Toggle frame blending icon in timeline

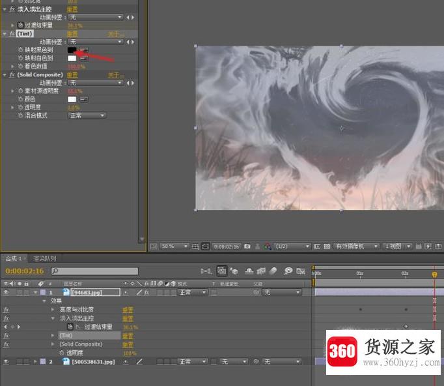(x=261, y=271)
